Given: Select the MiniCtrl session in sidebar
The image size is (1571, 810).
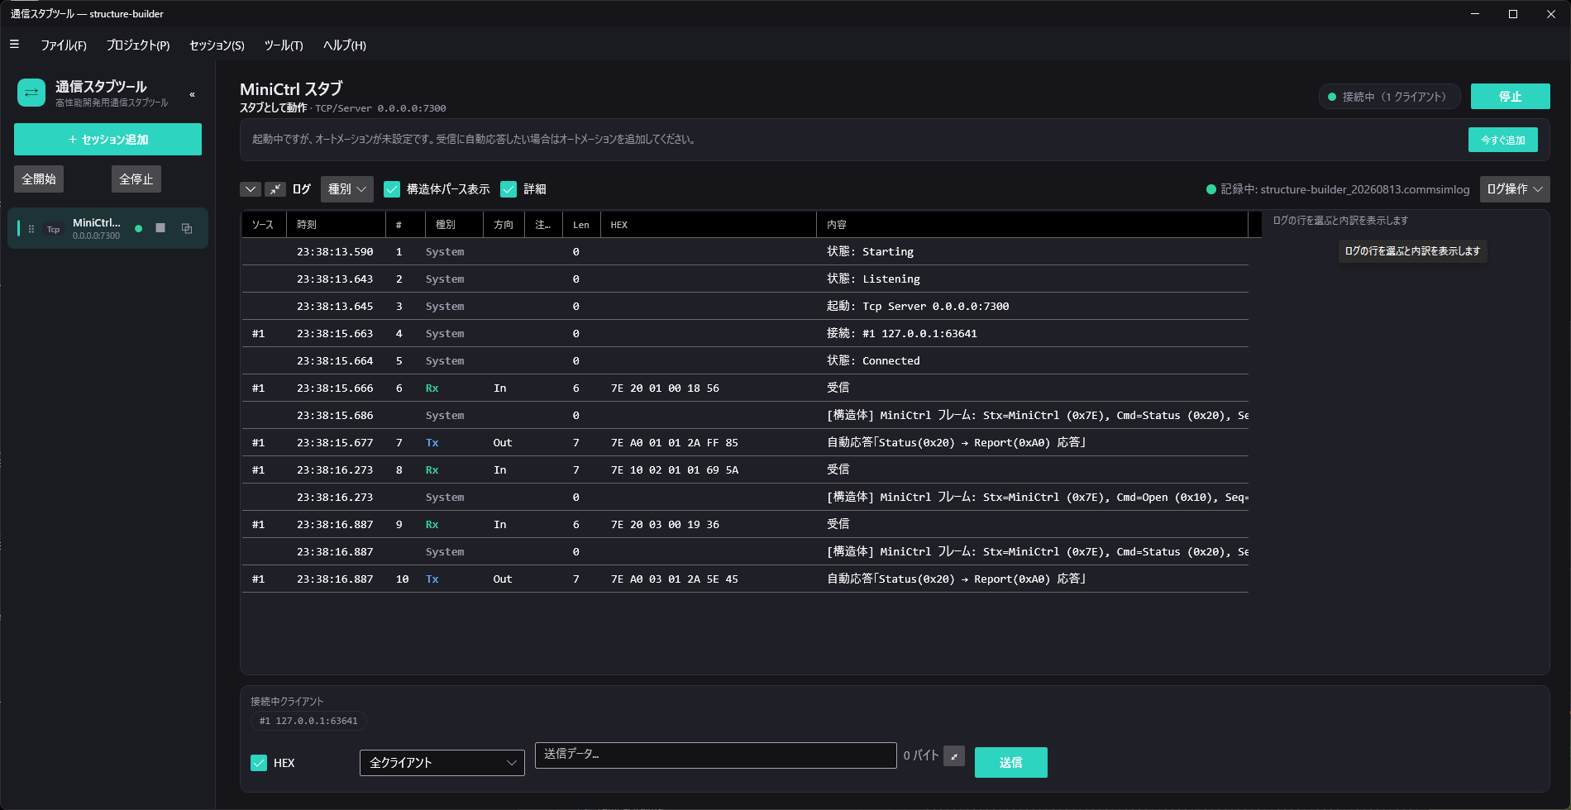Looking at the screenshot, I should 107,228.
